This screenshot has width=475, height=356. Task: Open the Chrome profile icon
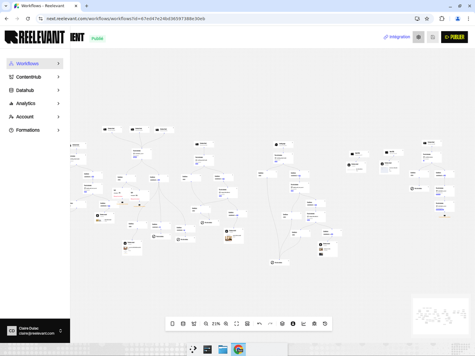(458, 19)
